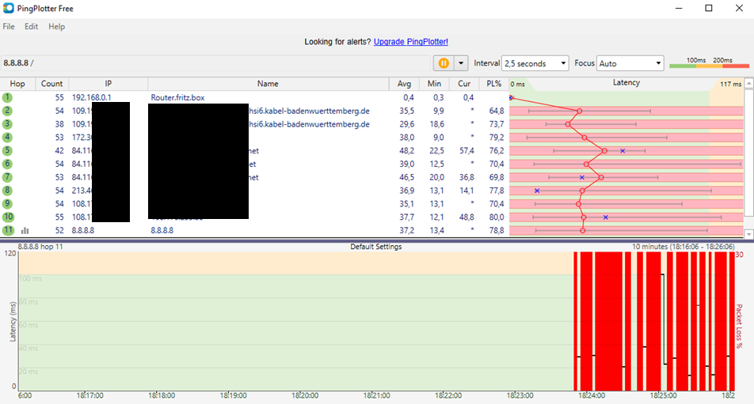Toggle the timeline graph icon on hop 11
The width and height of the screenshot is (754, 404).
click(x=25, y=231)
